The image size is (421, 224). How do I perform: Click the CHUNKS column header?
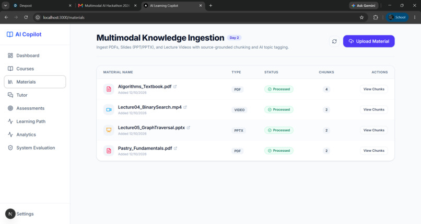click(326, 72)
